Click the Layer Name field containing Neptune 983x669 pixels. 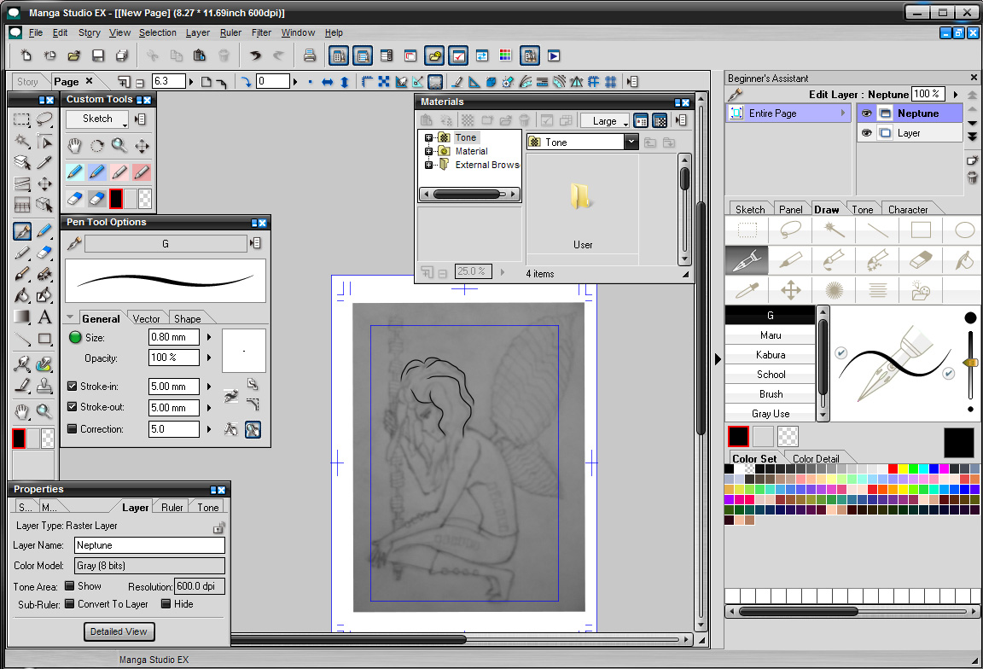(149, 545)
